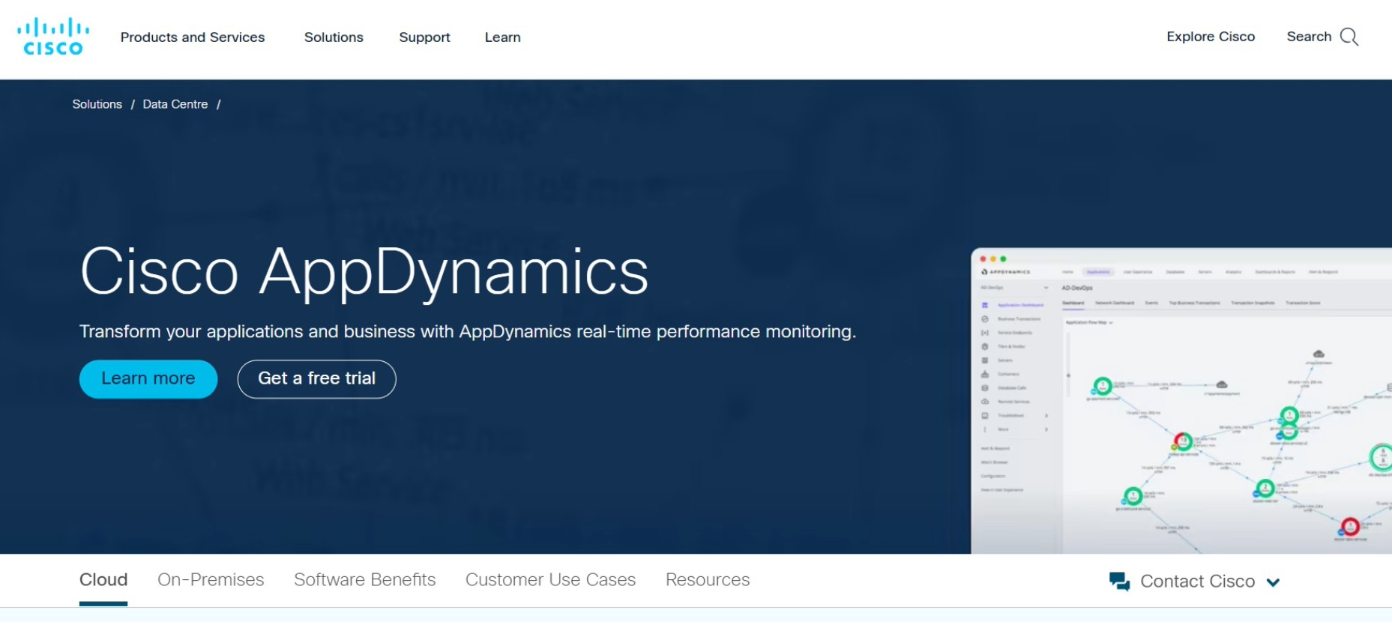Image resolution: width=1392 pixels, height=622 pixels.
Task: Click the Learn more button
Action: (148, 379)
